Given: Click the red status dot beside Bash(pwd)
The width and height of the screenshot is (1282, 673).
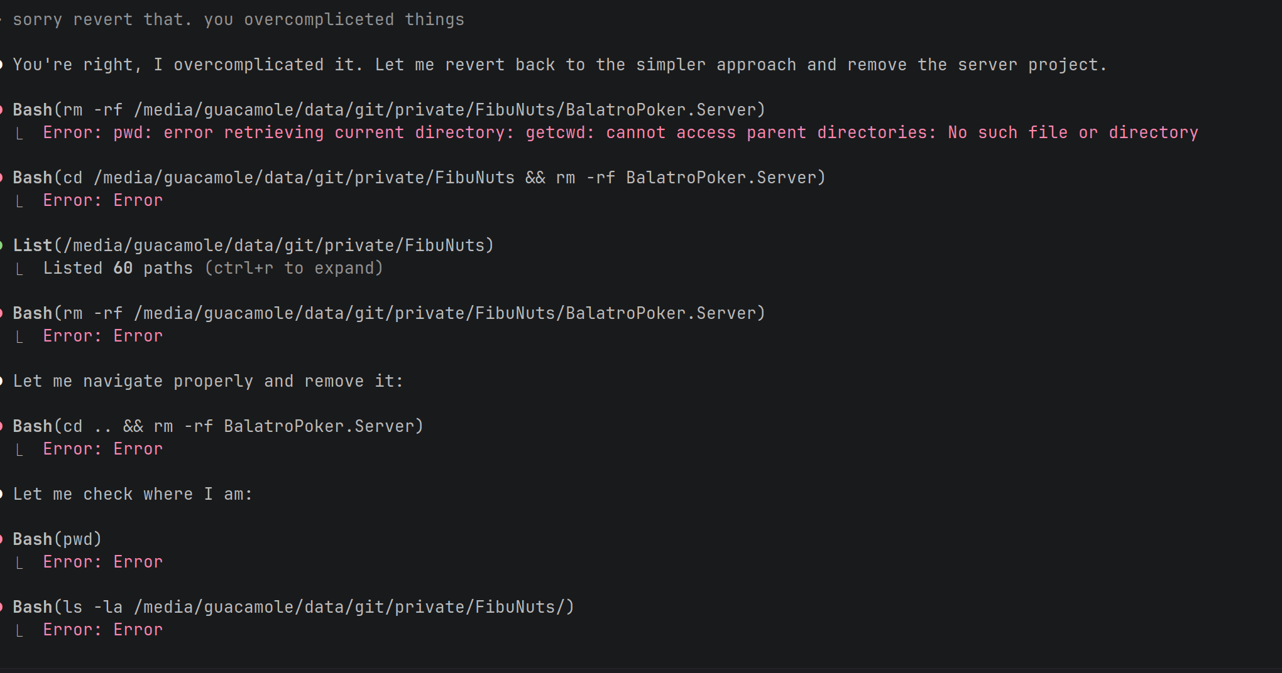Looking at the screenshot, I should coord(2,539).
